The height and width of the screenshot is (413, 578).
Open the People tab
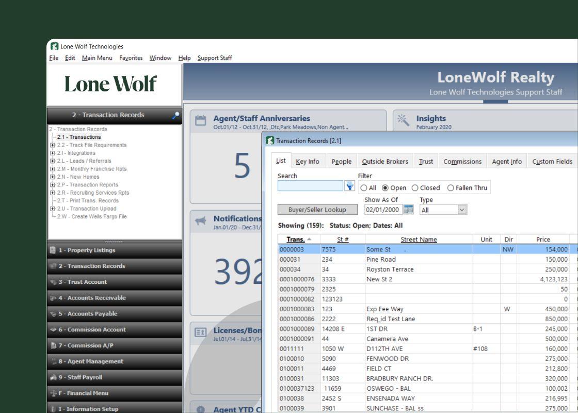point(341,162)
